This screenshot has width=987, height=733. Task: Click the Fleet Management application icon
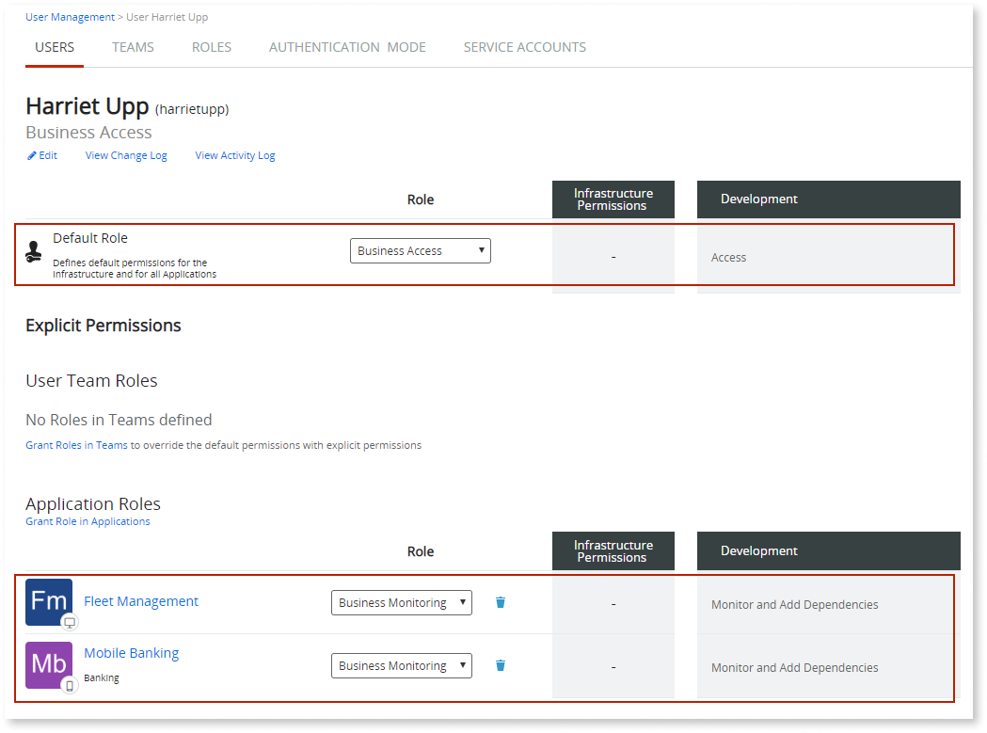click(x=49, y=601)
